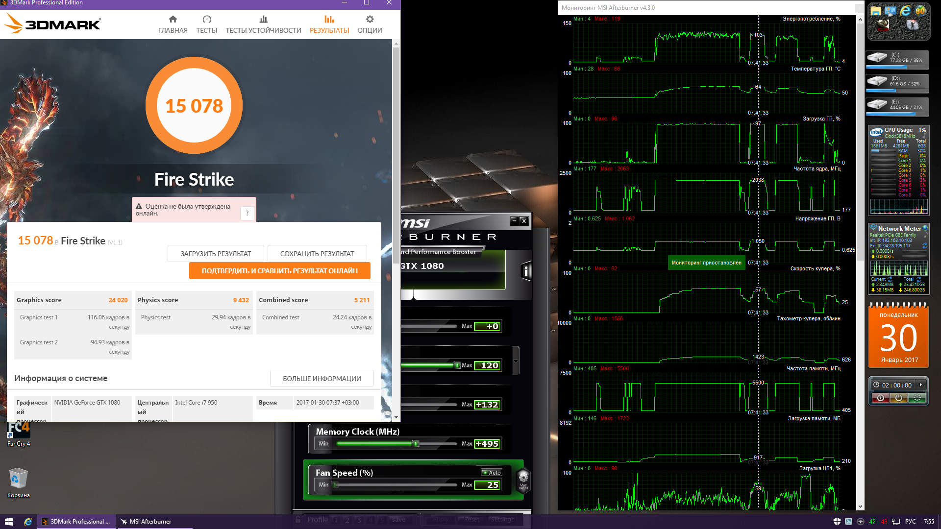Viewport: 941px width, 529px height.
Task: Switch the РУС input language indicator
Action: (x=910, y=522)
